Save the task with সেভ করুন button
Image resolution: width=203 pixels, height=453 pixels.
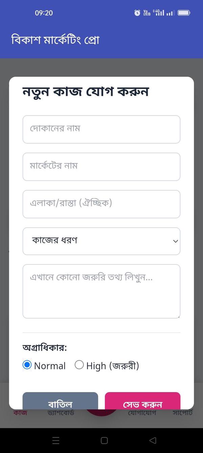coord(142,404)
